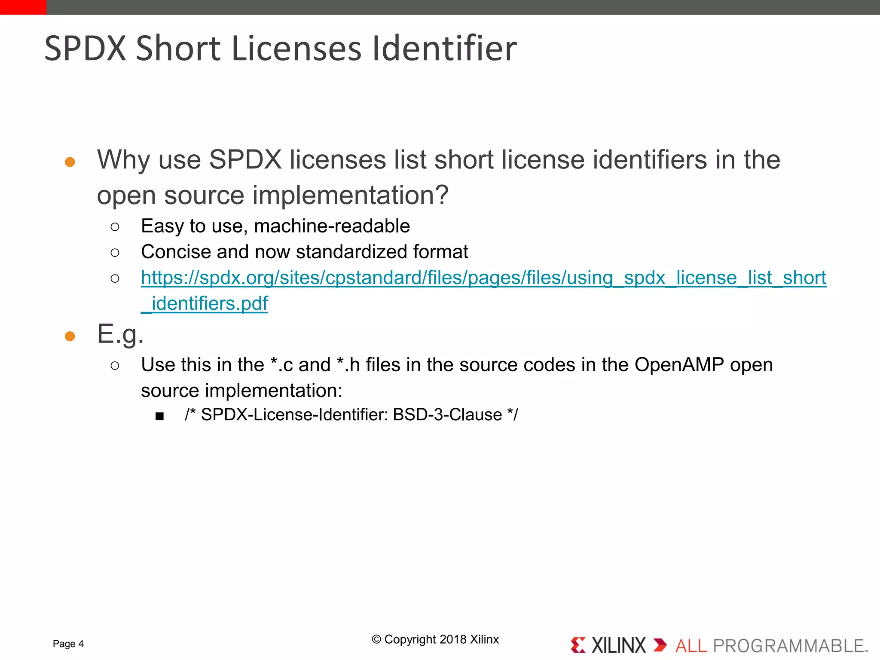The height and width of the screenshot is (660, 880).
Task: Select 'Concise and now standardized format' bullet
Action: 304,252
